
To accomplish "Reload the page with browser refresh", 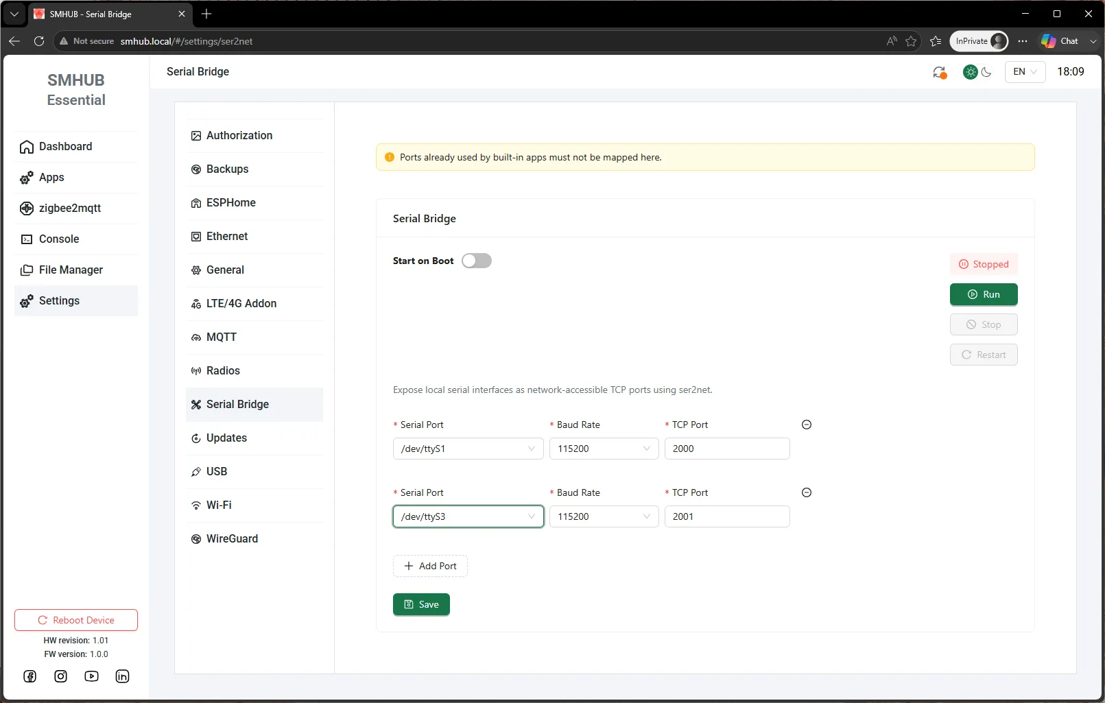I will tap(39, 41).
